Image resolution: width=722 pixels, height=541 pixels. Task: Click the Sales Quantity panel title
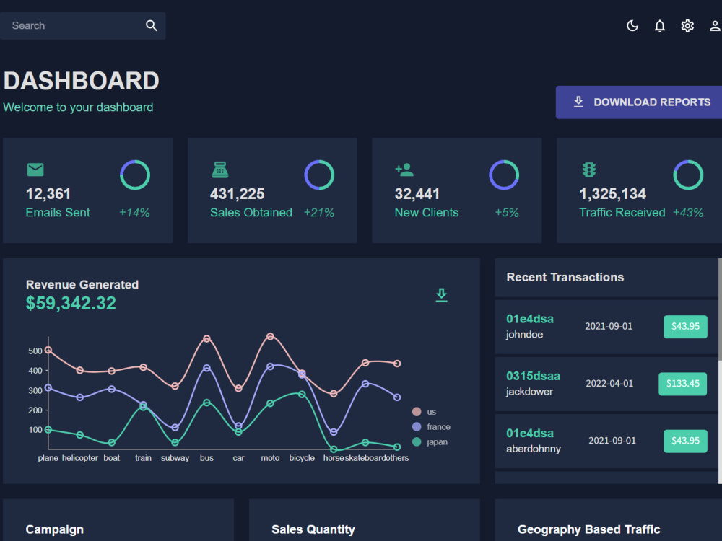tap(313, 529)
